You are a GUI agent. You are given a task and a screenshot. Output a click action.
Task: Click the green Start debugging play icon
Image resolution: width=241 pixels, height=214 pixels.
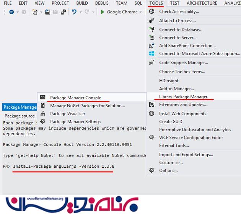(x=103, y=12)
